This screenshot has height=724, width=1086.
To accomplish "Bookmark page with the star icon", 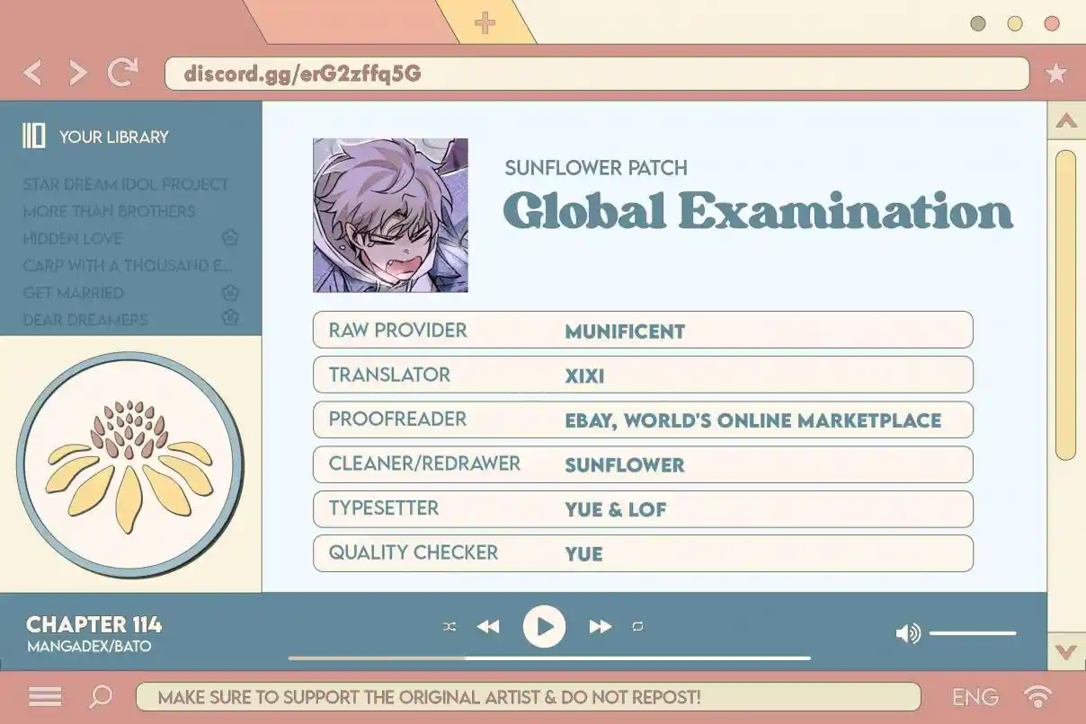I will pos(1055,74).
